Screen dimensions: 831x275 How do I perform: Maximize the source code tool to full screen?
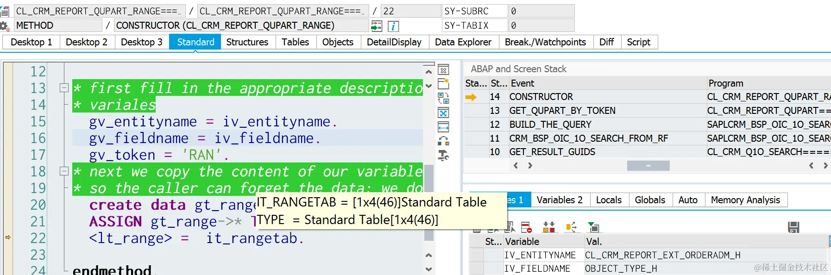coord(443,113)
